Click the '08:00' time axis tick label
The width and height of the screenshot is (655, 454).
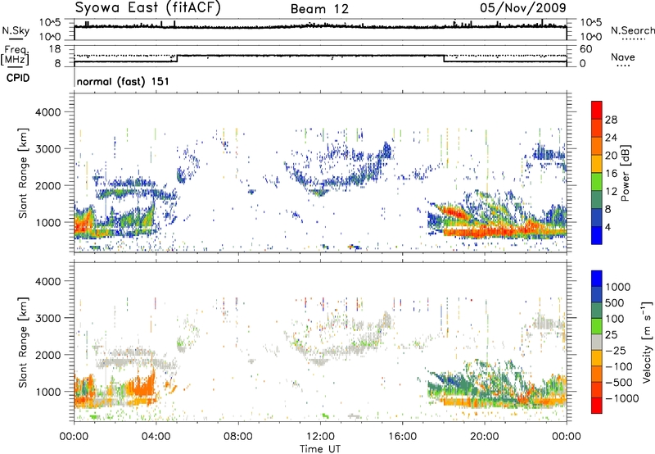click(x=237, y=437)
